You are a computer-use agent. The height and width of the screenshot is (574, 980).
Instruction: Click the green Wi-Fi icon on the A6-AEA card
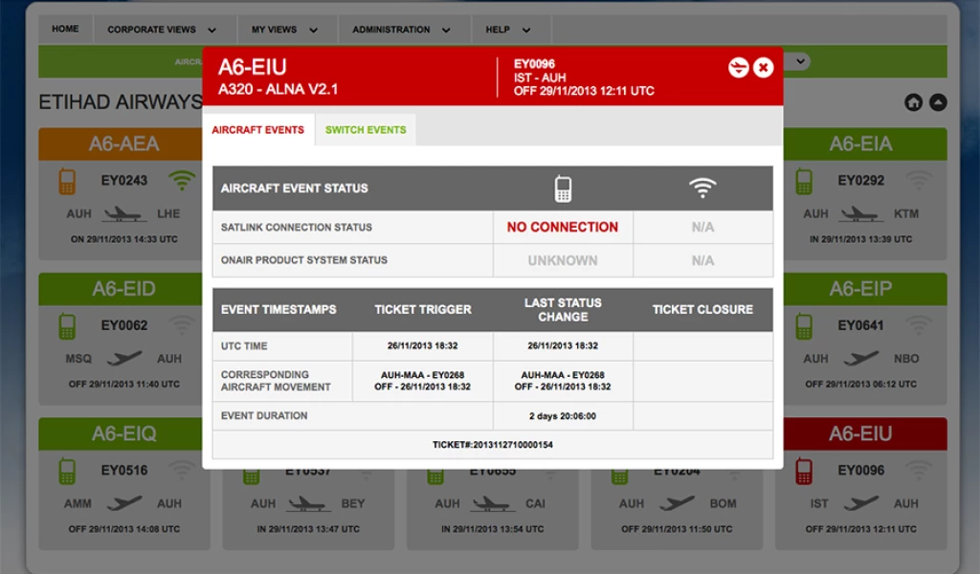point(181,181)
